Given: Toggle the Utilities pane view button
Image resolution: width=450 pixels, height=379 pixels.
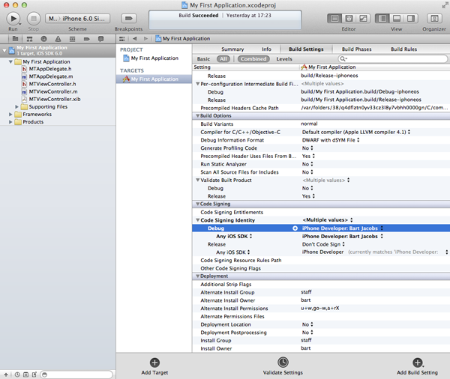Looking at the screenshot, I should coord(411,19).
